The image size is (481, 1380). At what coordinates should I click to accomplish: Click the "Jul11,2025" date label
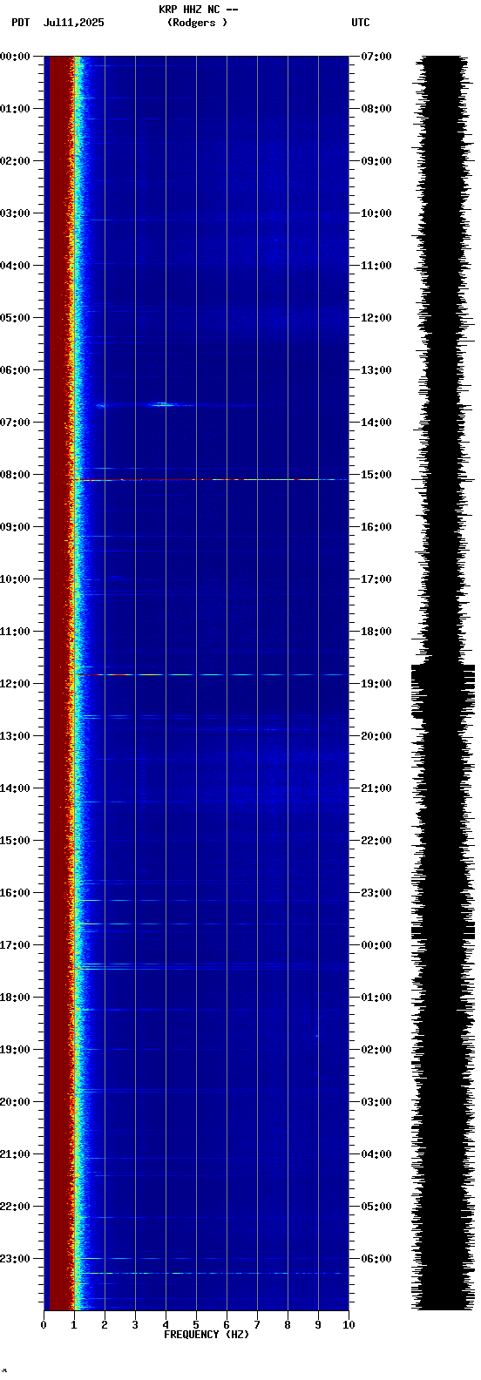[73, 23]
